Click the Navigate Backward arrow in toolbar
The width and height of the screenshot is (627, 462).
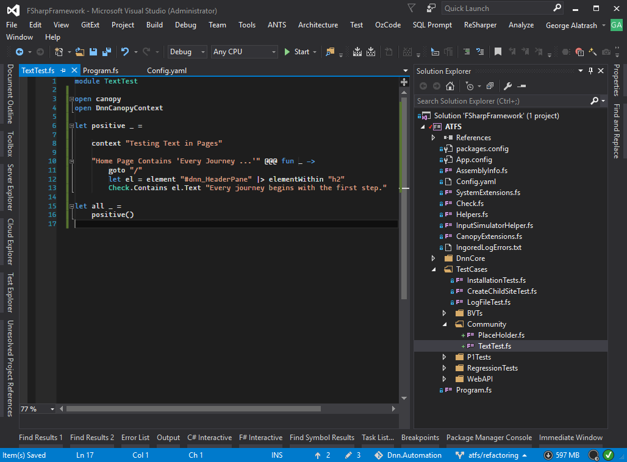[19, 52]
